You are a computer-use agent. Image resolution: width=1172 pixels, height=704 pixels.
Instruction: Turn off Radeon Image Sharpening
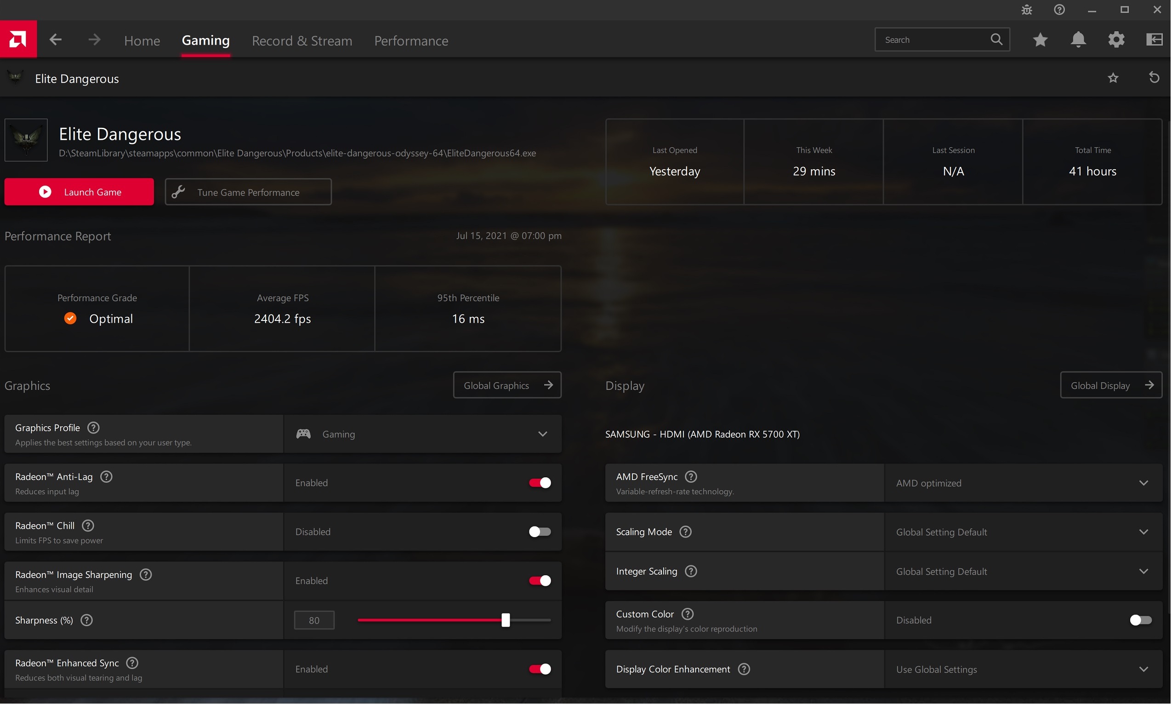(x=540, y=581)
